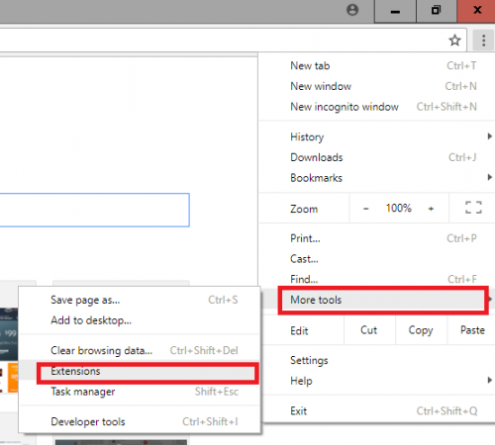Increase zoom with the plus button
The image size is (495, 445).
pyautogui.click(x=431, y=209)
